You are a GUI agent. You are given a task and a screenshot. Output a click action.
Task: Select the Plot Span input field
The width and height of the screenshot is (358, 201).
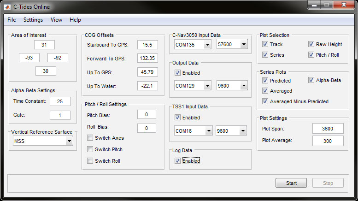[328, 129]
